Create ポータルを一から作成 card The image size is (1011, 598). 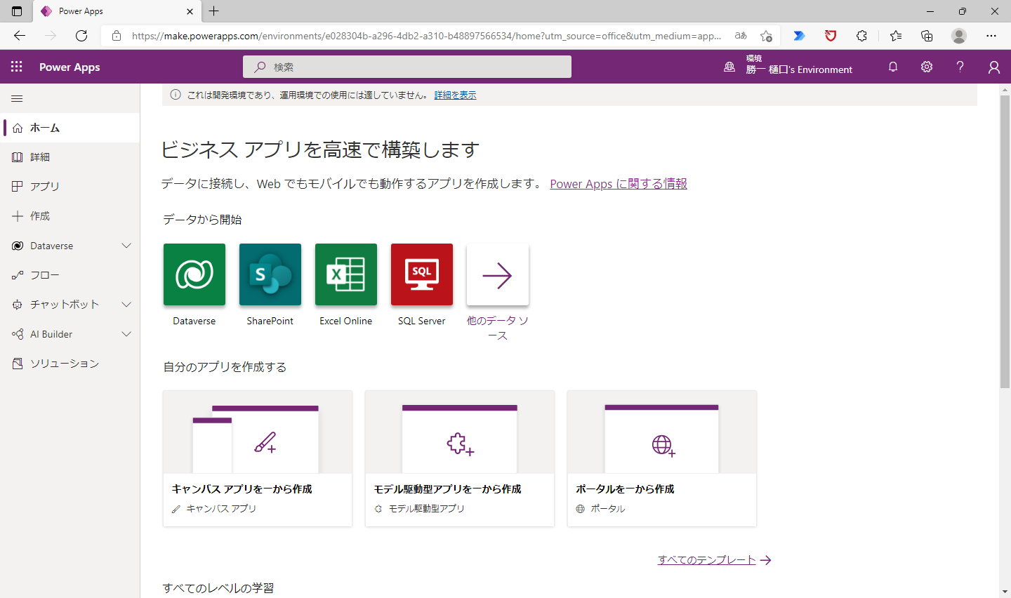point(662,458)
